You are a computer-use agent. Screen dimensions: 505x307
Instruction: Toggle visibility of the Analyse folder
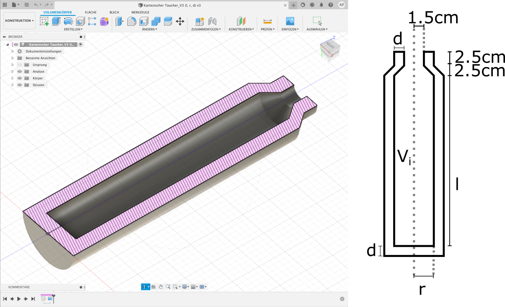(x=19, y=71)
